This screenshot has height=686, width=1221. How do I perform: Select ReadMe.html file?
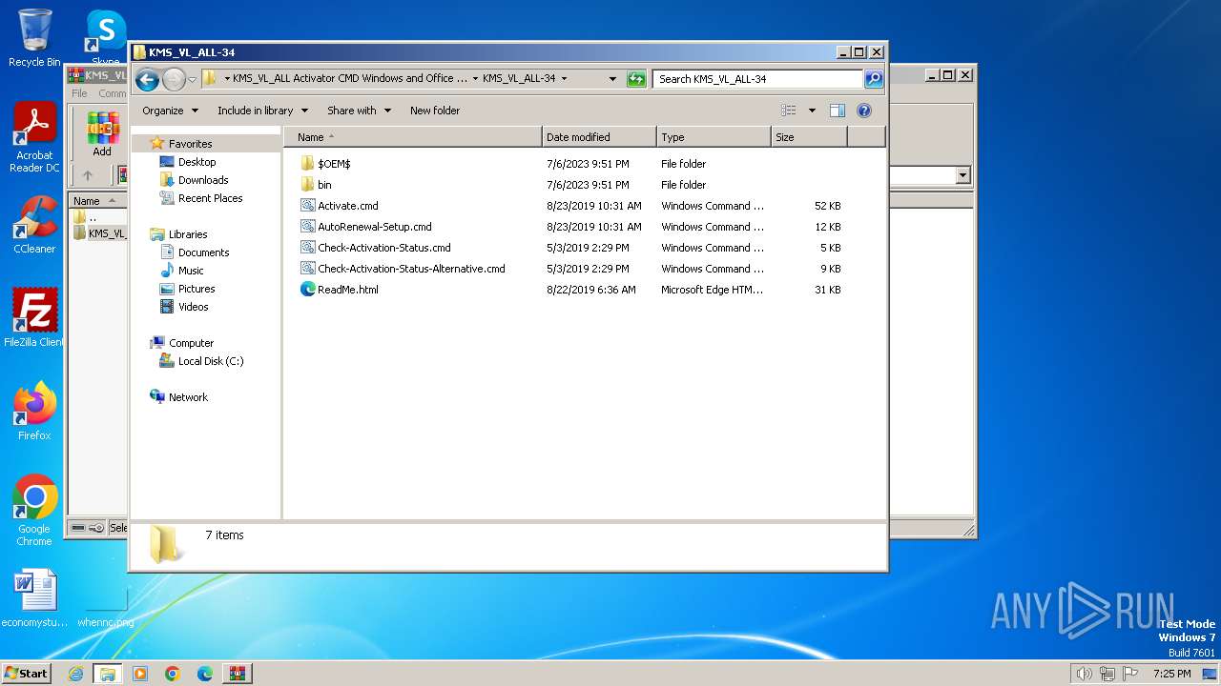click(x=347, y=290)
